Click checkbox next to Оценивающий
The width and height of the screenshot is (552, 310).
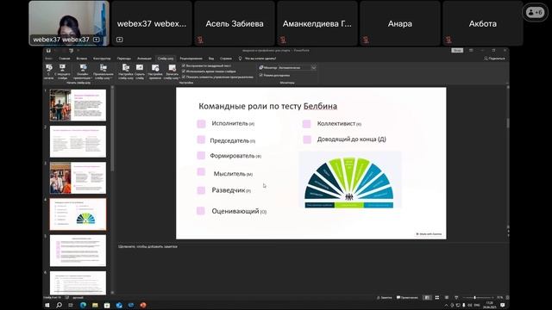pos(201,210)
